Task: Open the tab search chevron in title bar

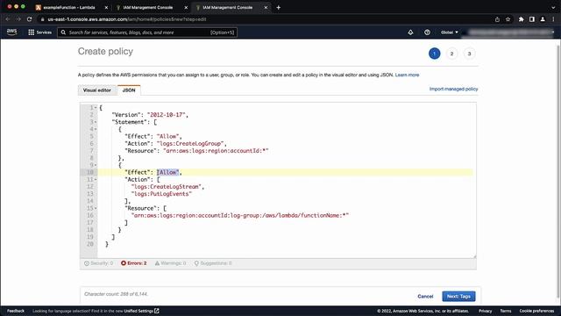Action: [x=553, y=7]
